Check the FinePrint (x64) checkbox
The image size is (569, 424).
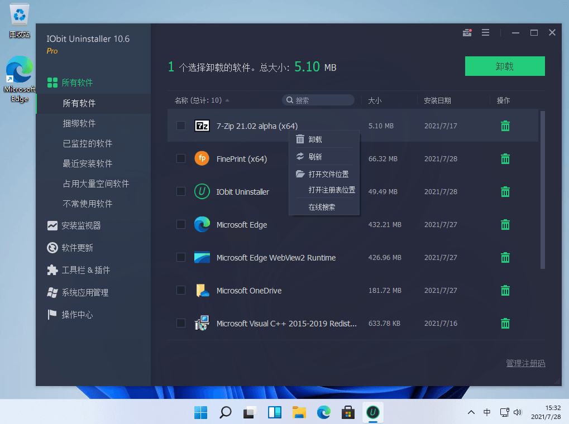(181, 158)
